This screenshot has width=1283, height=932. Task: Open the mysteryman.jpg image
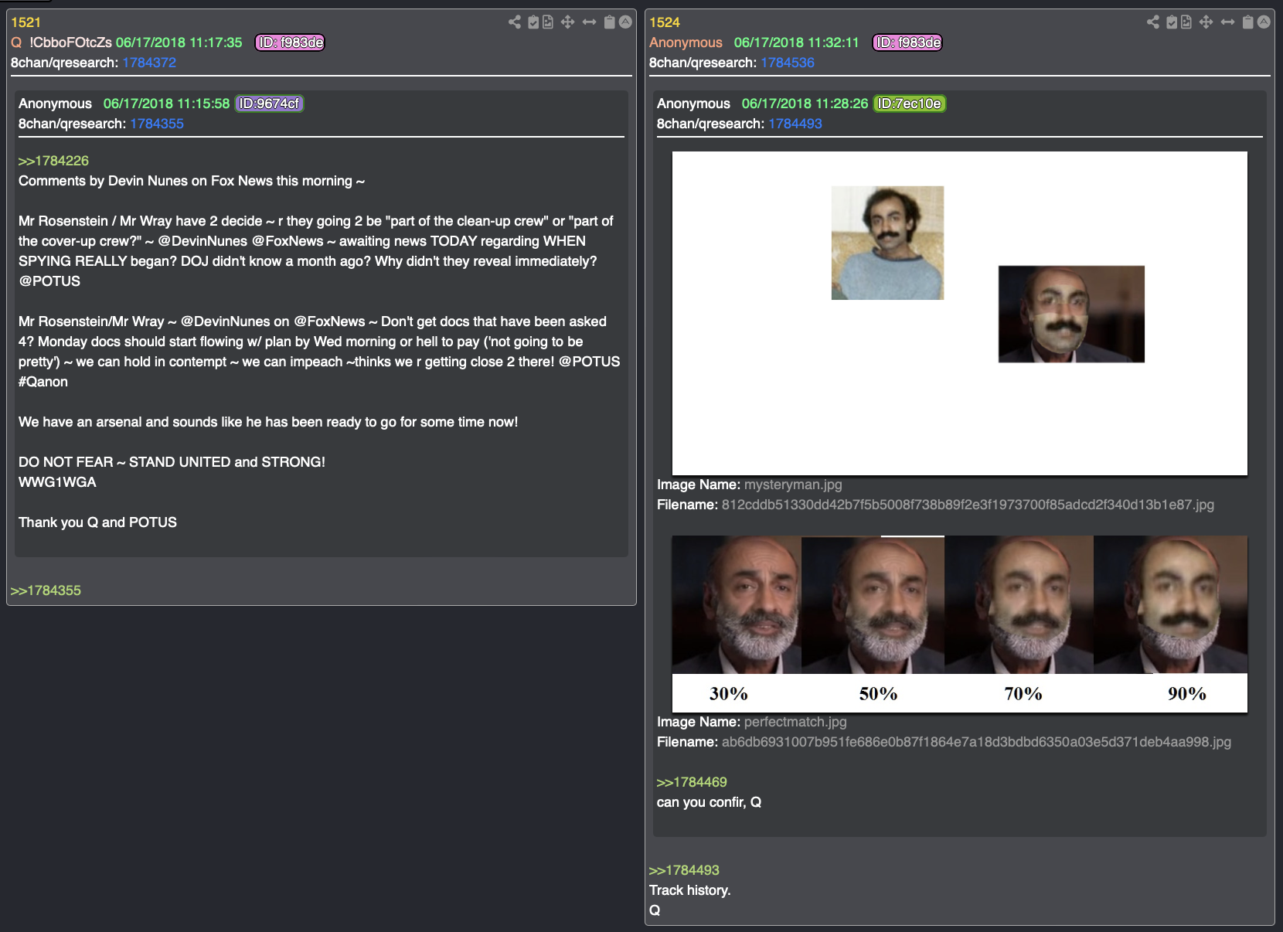960,313
